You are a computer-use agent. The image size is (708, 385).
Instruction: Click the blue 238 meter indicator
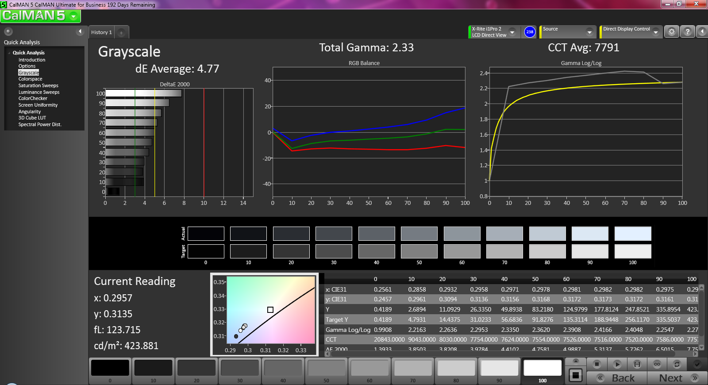point(530,32)
